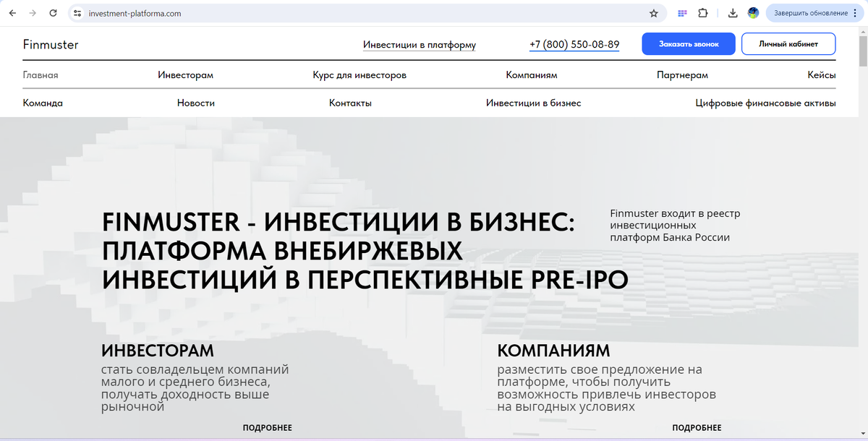
Task: Bookmark this page with the star icon
Action: pos(654,13)
